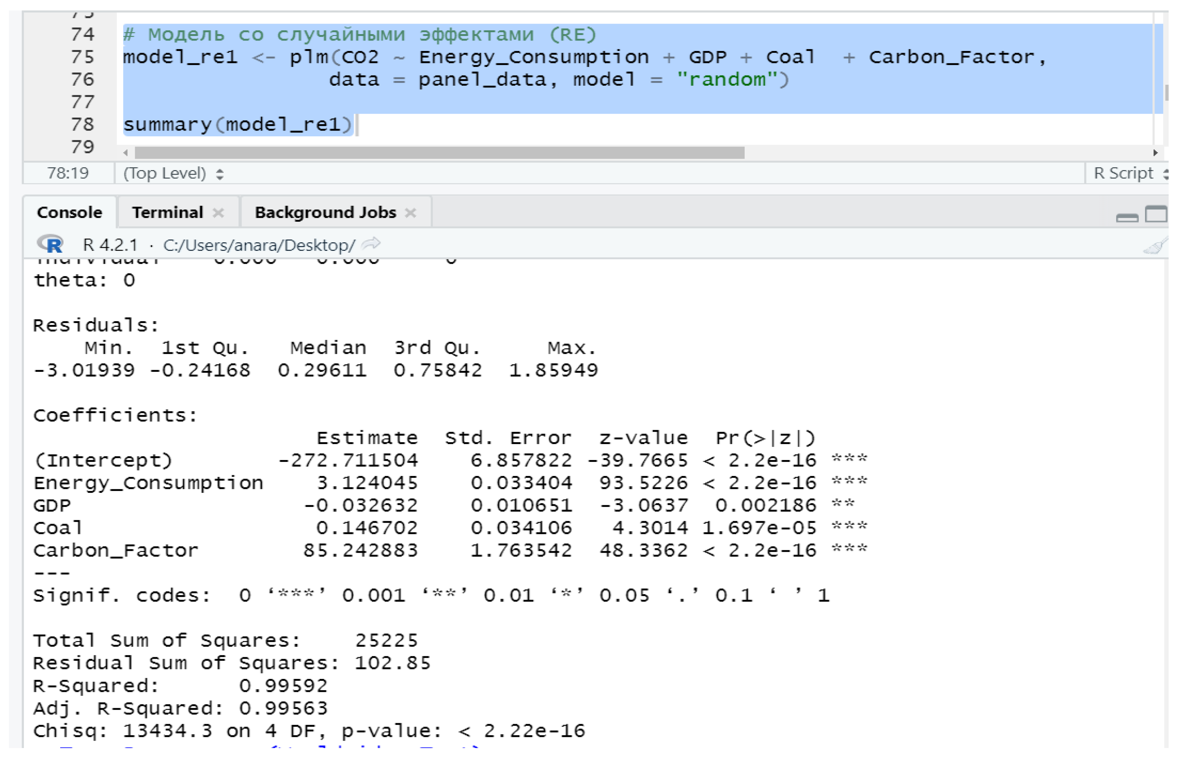Switch to the Background Jobs tab
This screenshot has width=1180, height=764.
(325, 212)
